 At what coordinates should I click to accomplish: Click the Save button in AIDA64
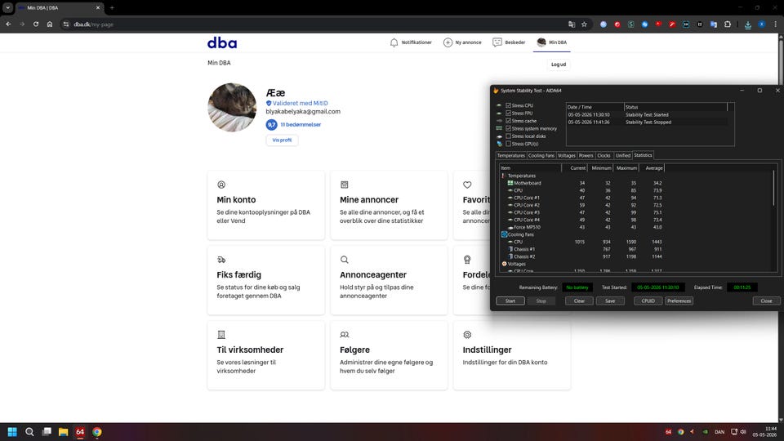coord(610,301)
